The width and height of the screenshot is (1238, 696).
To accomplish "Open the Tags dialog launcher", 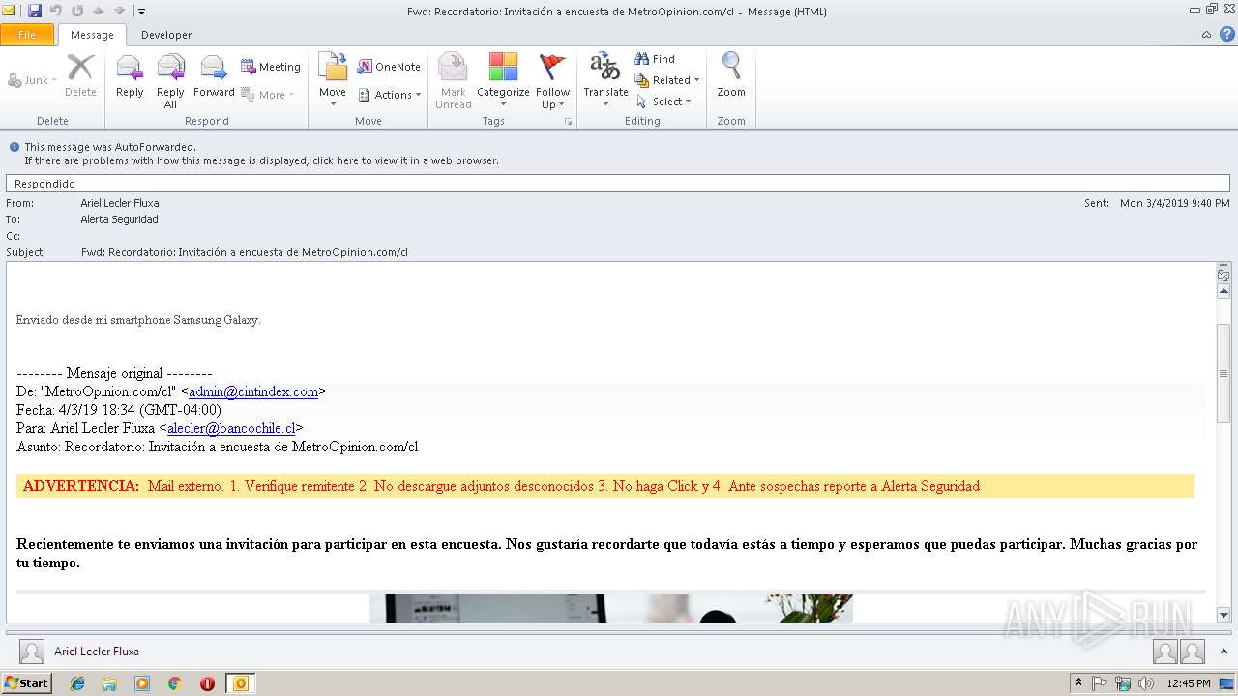I will (569, 122).
